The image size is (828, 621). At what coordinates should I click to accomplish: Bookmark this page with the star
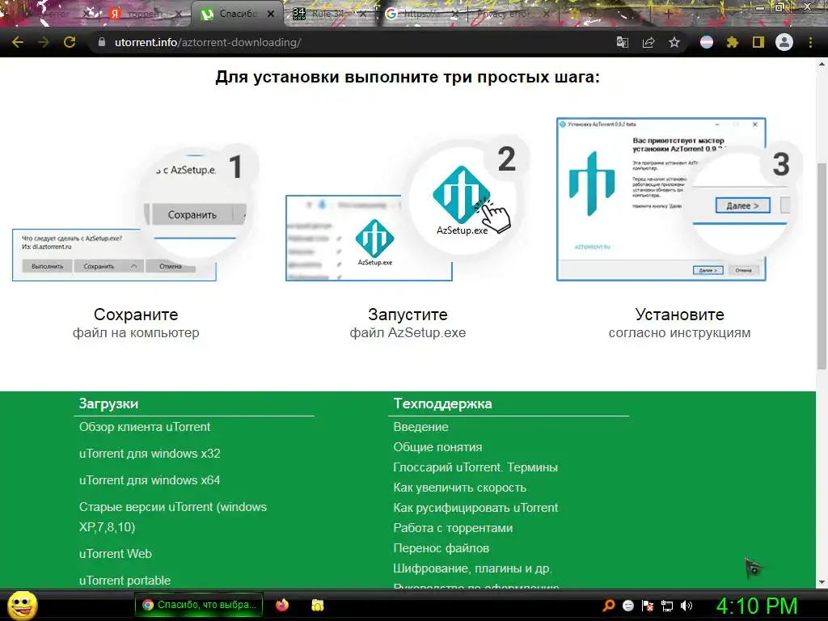(674, 42)
